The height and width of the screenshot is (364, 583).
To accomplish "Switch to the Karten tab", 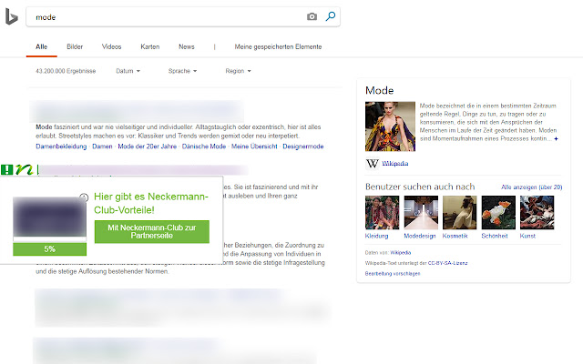I will (x=149, y=46).
